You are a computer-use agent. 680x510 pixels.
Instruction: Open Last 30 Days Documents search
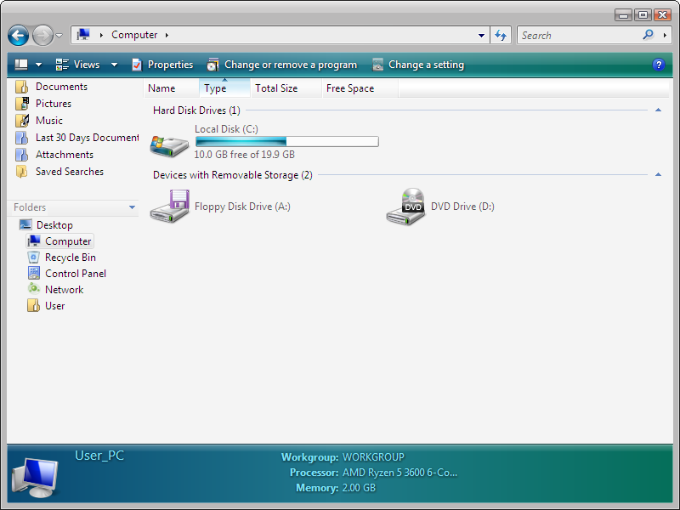(88, 138)
